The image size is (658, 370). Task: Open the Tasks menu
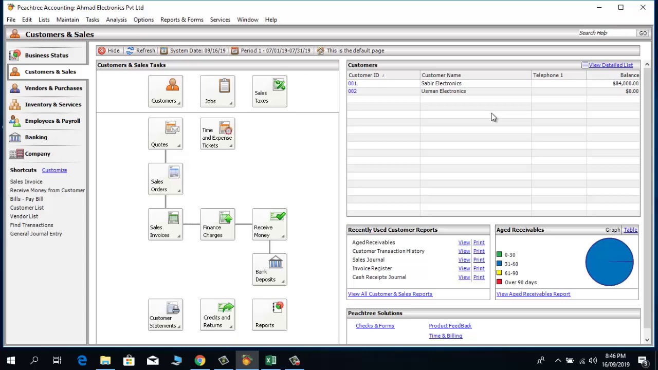(93, 20)
